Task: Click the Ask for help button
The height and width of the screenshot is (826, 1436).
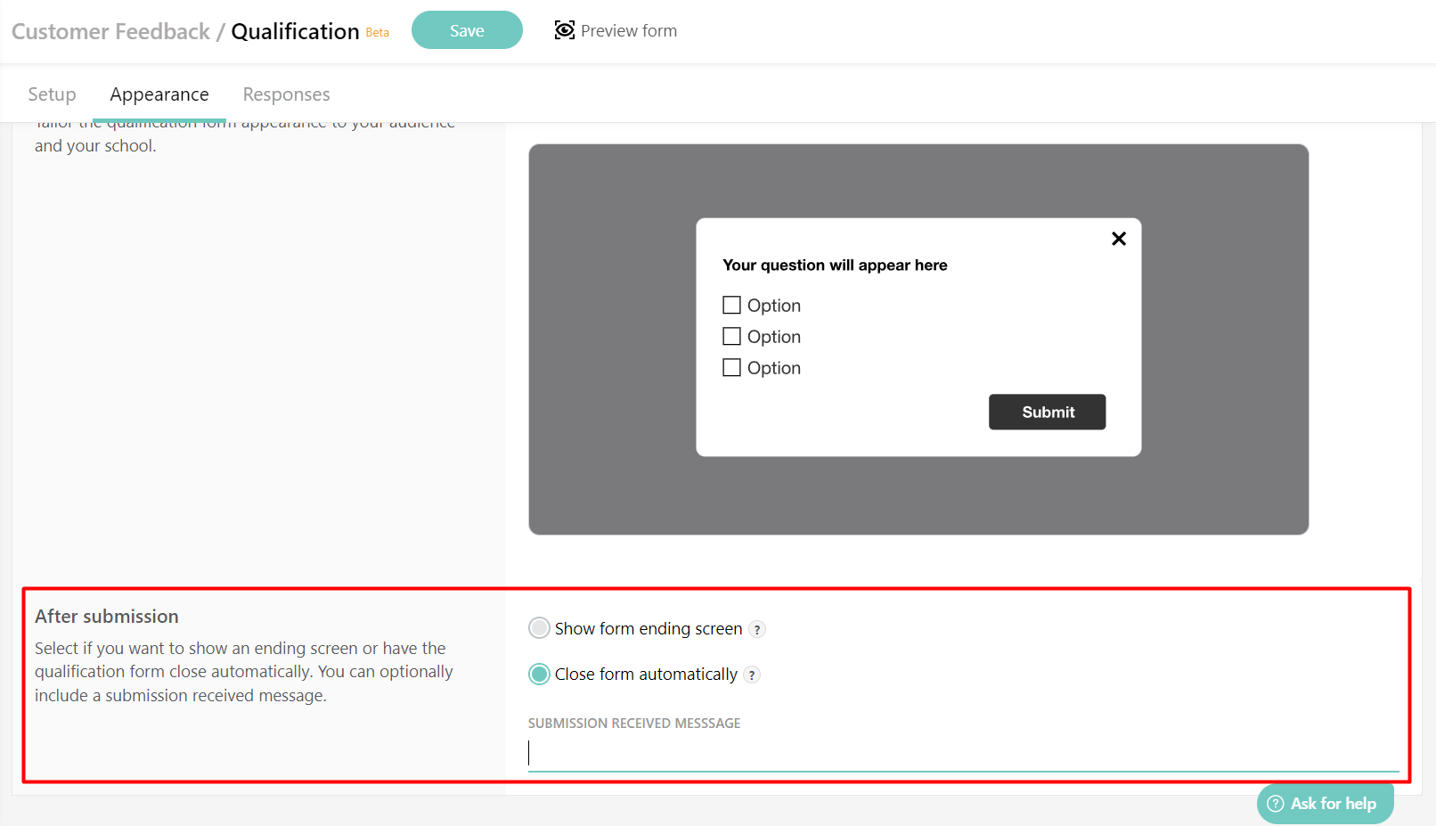Action: [1325, 803]
